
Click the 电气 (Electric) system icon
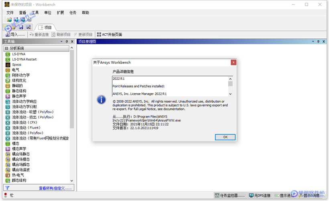(x=8, y=70)
